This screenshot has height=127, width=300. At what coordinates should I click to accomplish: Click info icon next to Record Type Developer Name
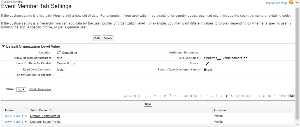coord(200,70)
